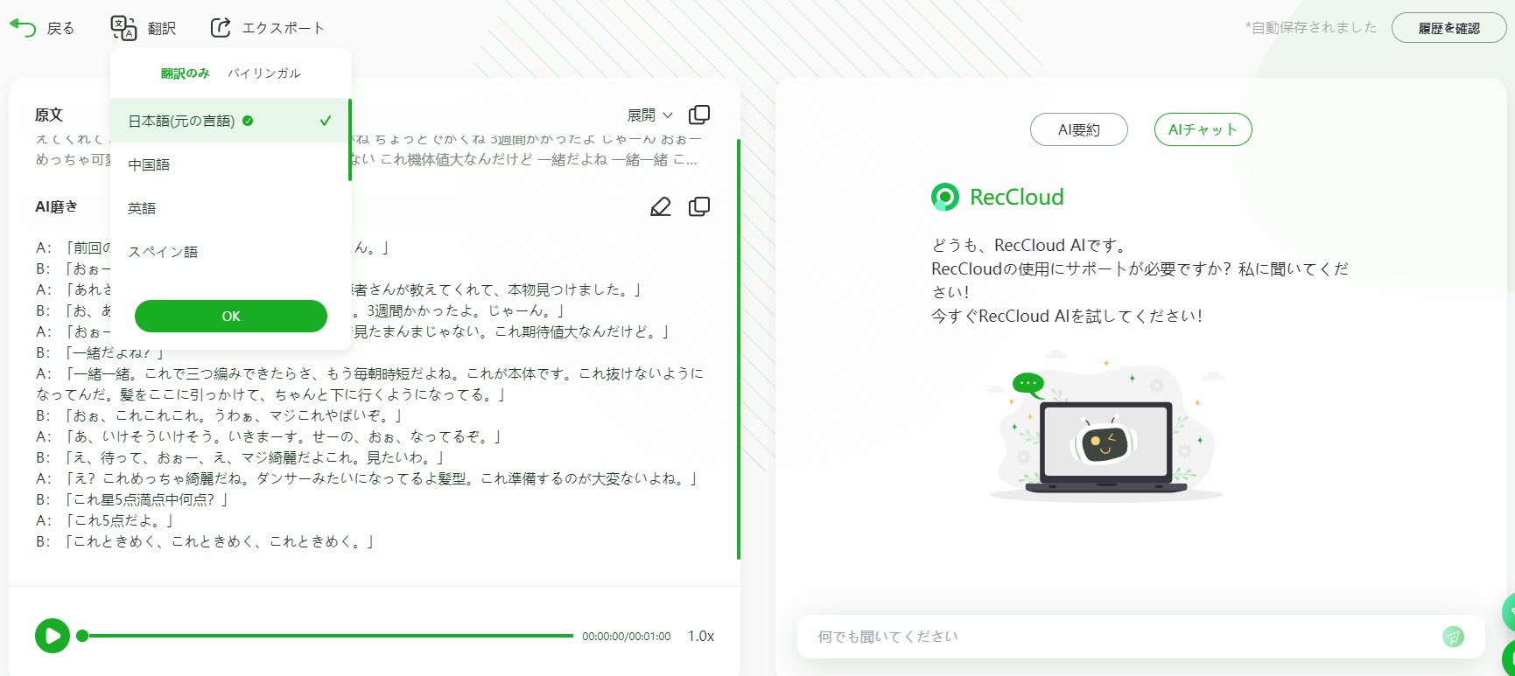Switch to バイリンガル tab
The width and height of the screenshot is (1515, 676).
pyautogui.click(x=264, y=73)
